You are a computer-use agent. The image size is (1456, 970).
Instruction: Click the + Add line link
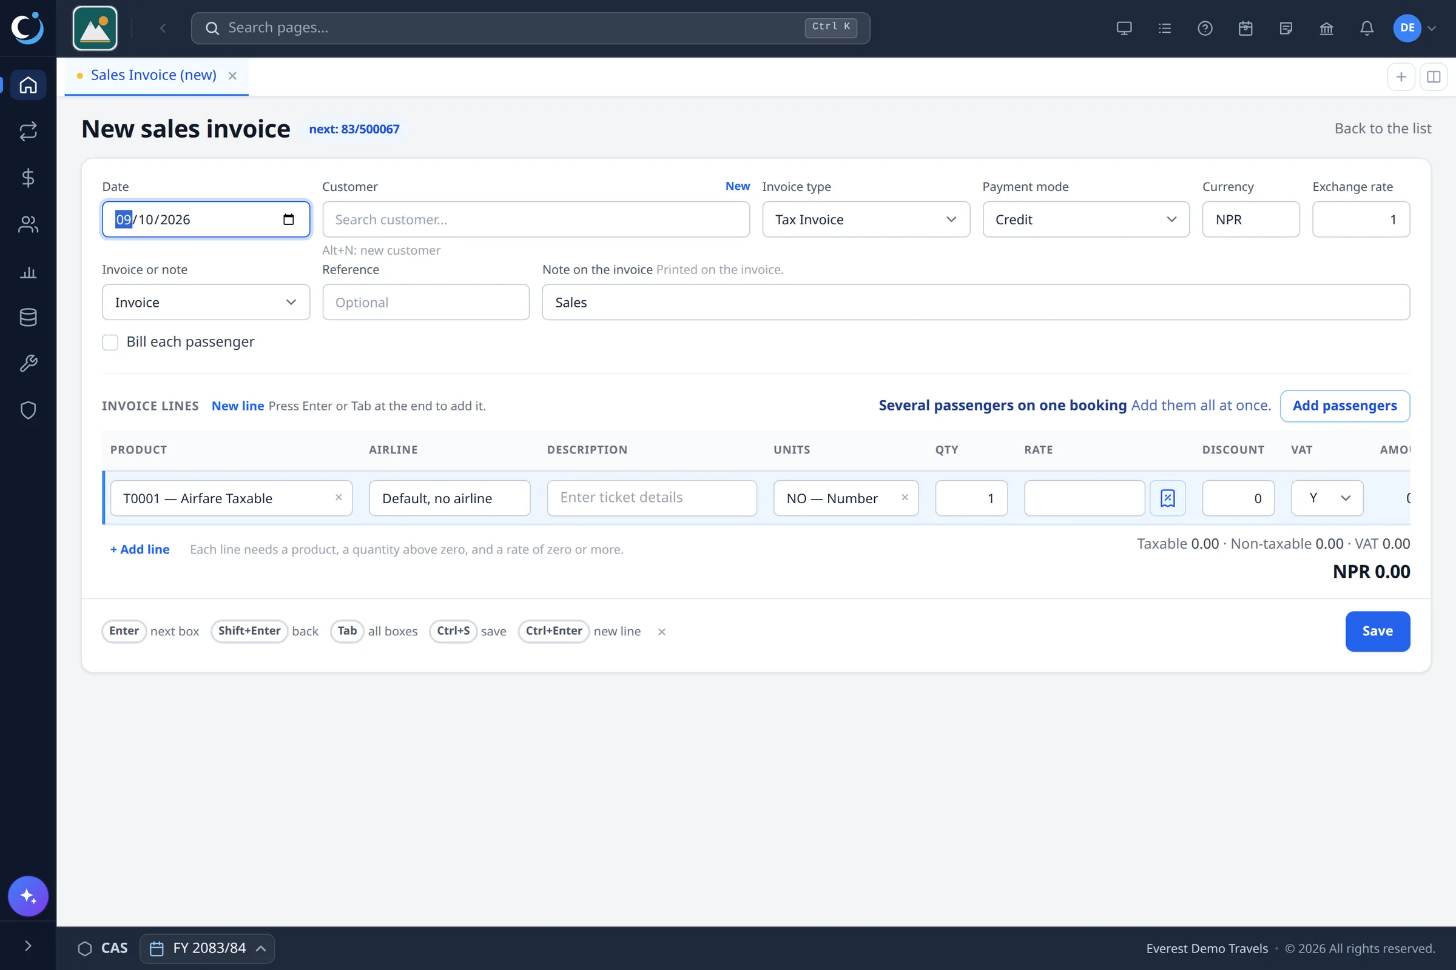point(140,549)
